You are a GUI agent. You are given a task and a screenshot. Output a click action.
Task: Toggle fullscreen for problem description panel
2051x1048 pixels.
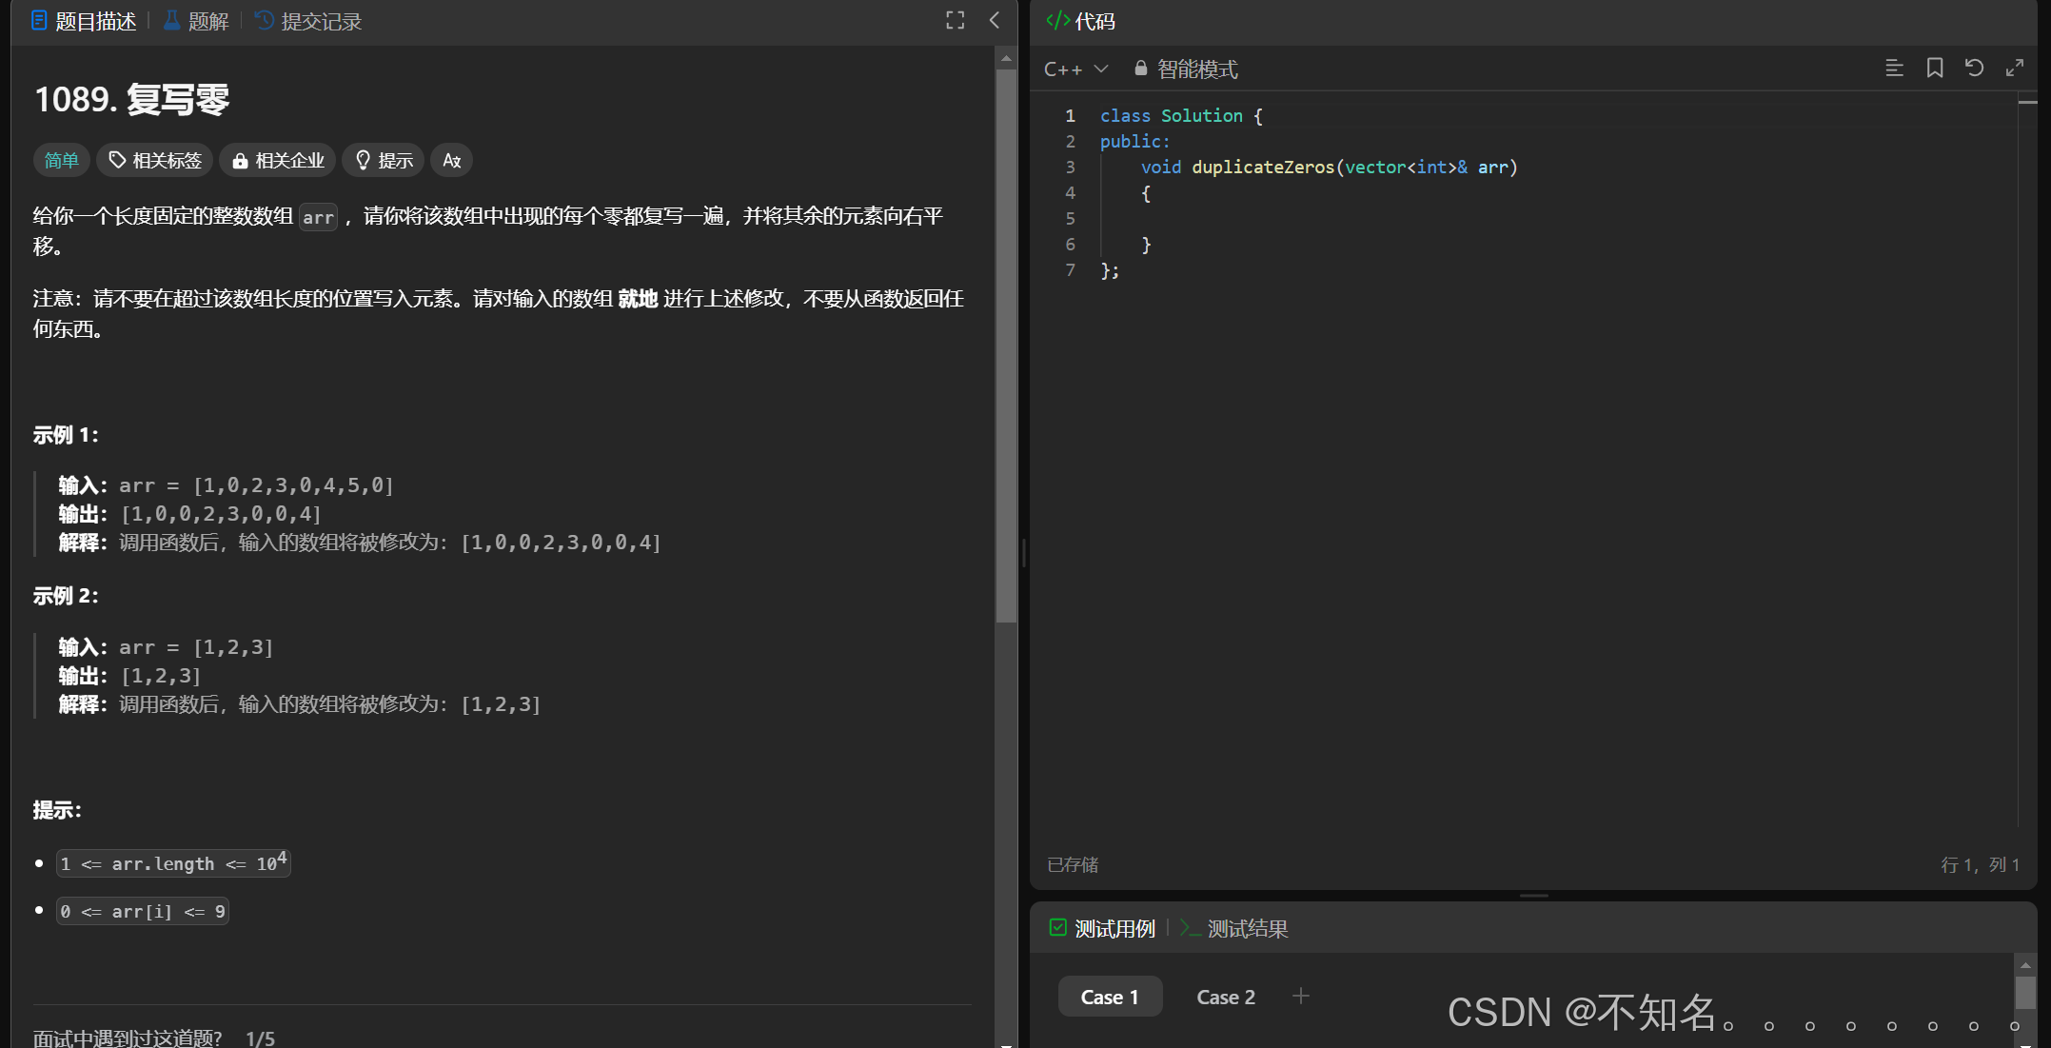click(955, 21)
